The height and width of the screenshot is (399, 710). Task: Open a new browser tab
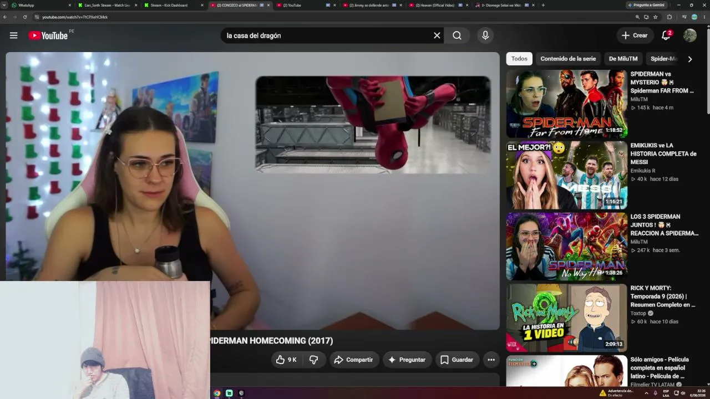click(x=543, y=5)
